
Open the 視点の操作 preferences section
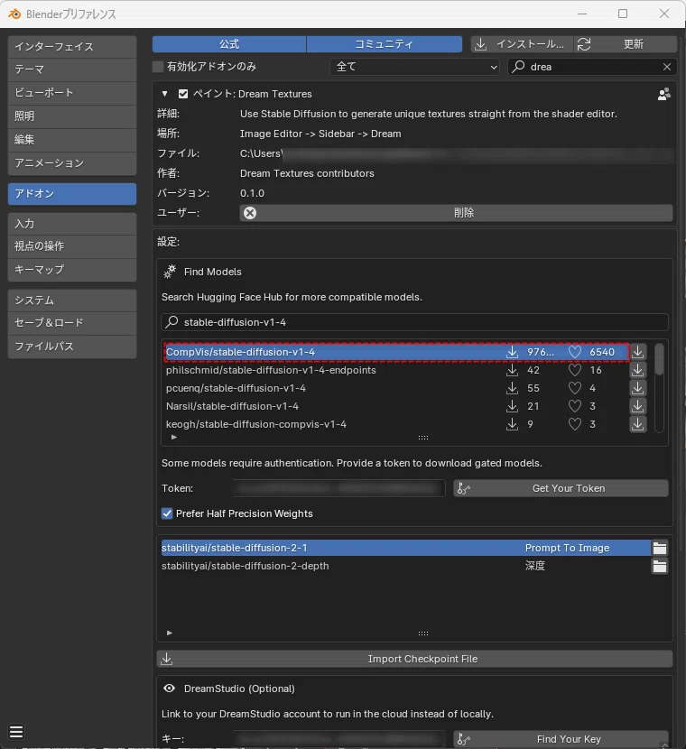[72, 246]
